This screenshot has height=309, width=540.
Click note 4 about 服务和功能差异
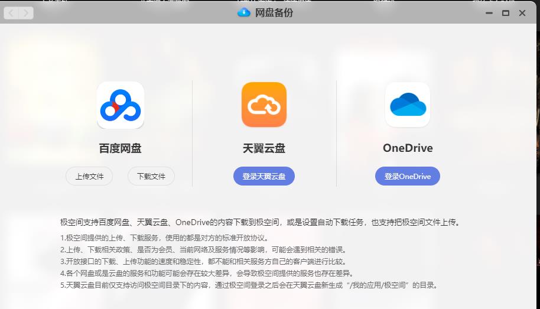(x=207, y=273)
